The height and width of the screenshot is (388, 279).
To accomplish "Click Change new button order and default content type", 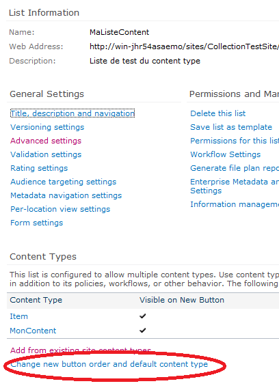I will click(109, 364).
